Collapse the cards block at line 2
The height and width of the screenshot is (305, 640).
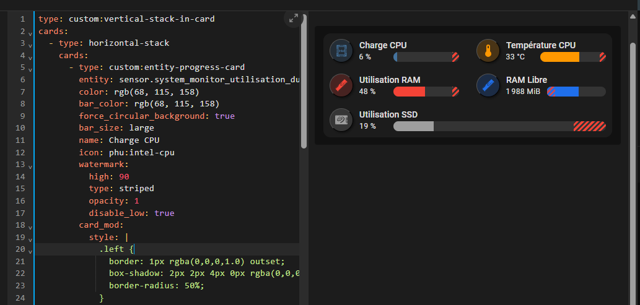pos(30,33)
